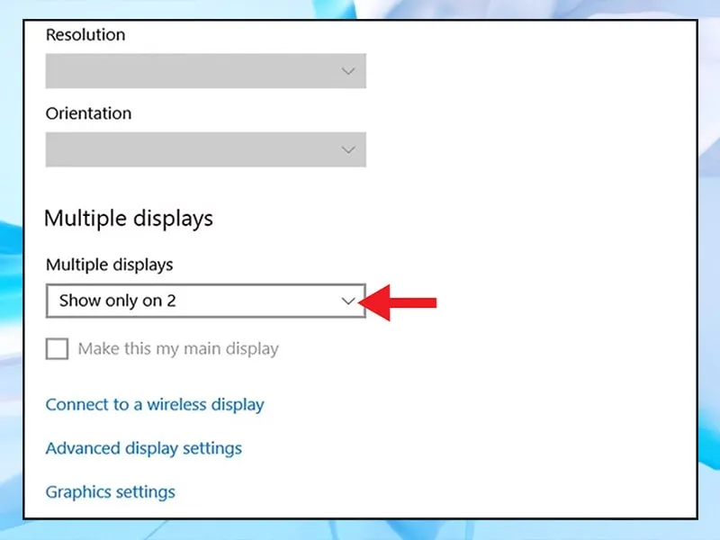Click the 'Make this my main display' label text
The height and width of the screenshot is (540, 720).
tap(178, 348)
